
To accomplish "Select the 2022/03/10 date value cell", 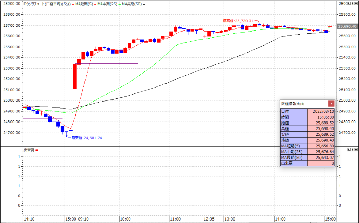I will point(321,111).
